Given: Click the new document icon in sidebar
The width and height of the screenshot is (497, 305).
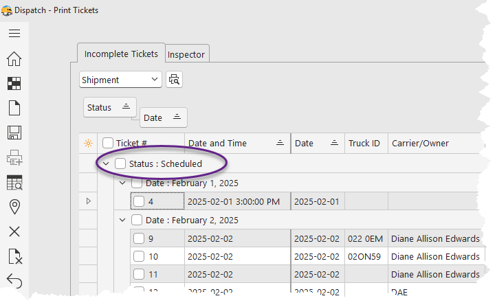Looking at the screenshot, I should tap(14, 108).
